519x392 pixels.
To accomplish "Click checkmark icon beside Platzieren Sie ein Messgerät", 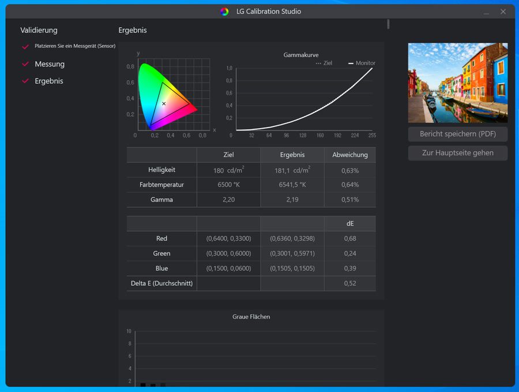I will 25,46.
